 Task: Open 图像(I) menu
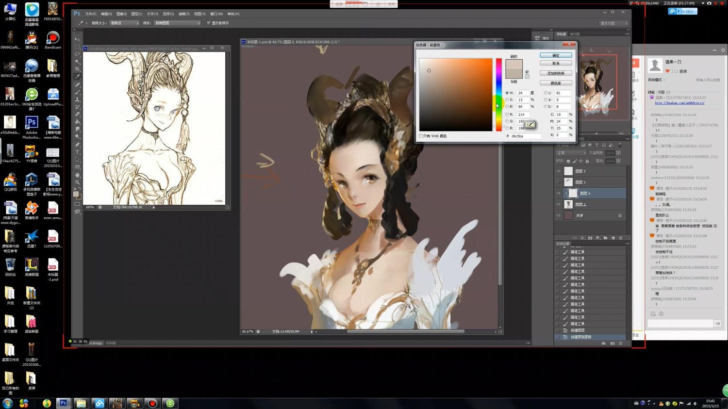(121, 14)
